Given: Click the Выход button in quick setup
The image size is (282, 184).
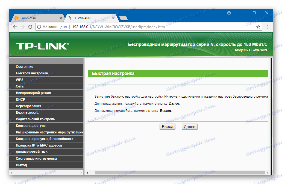Looking at the screenshot, I should [x=168, y=127].
